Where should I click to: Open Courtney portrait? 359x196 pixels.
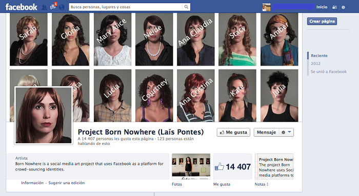(x=154, y=96)
